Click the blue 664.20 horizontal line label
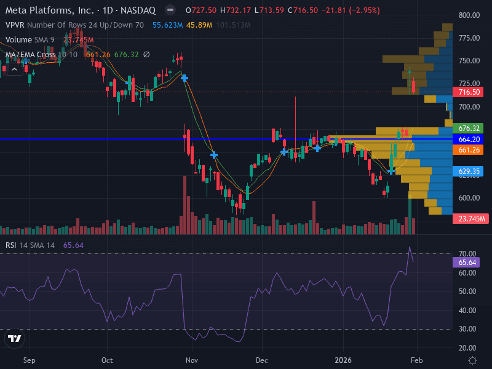 [469, 140]
